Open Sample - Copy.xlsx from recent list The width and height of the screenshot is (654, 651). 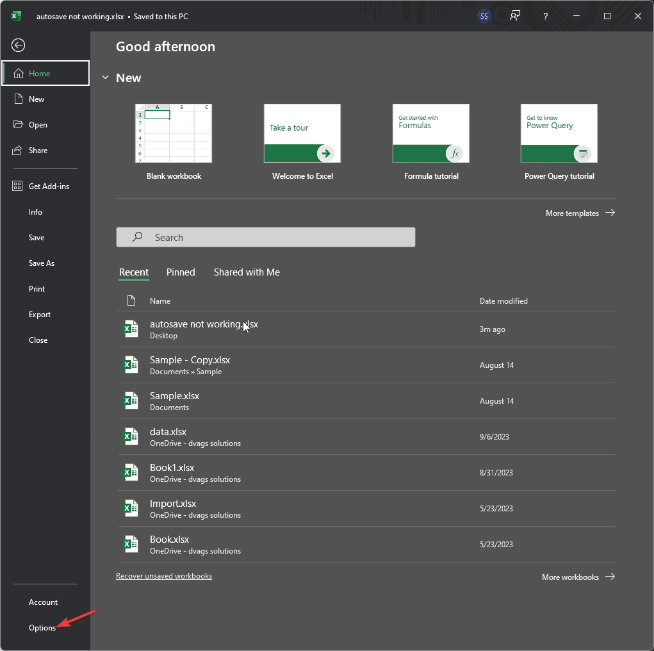click(190, 360)
